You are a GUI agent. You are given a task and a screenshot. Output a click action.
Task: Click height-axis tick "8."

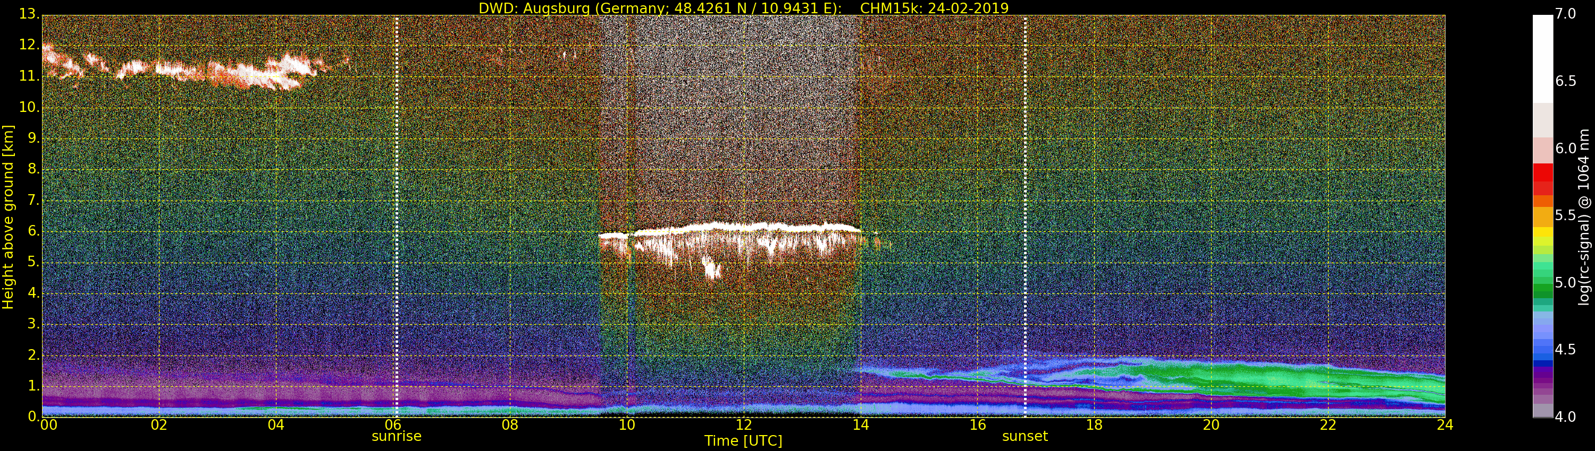[x=33, y=169]
